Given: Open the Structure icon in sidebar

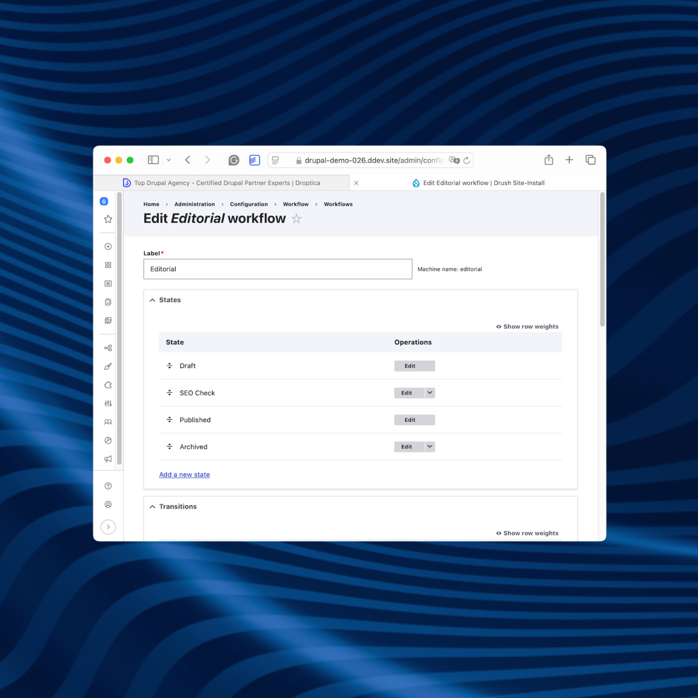Looking at the screenshot, I should 108,348.
